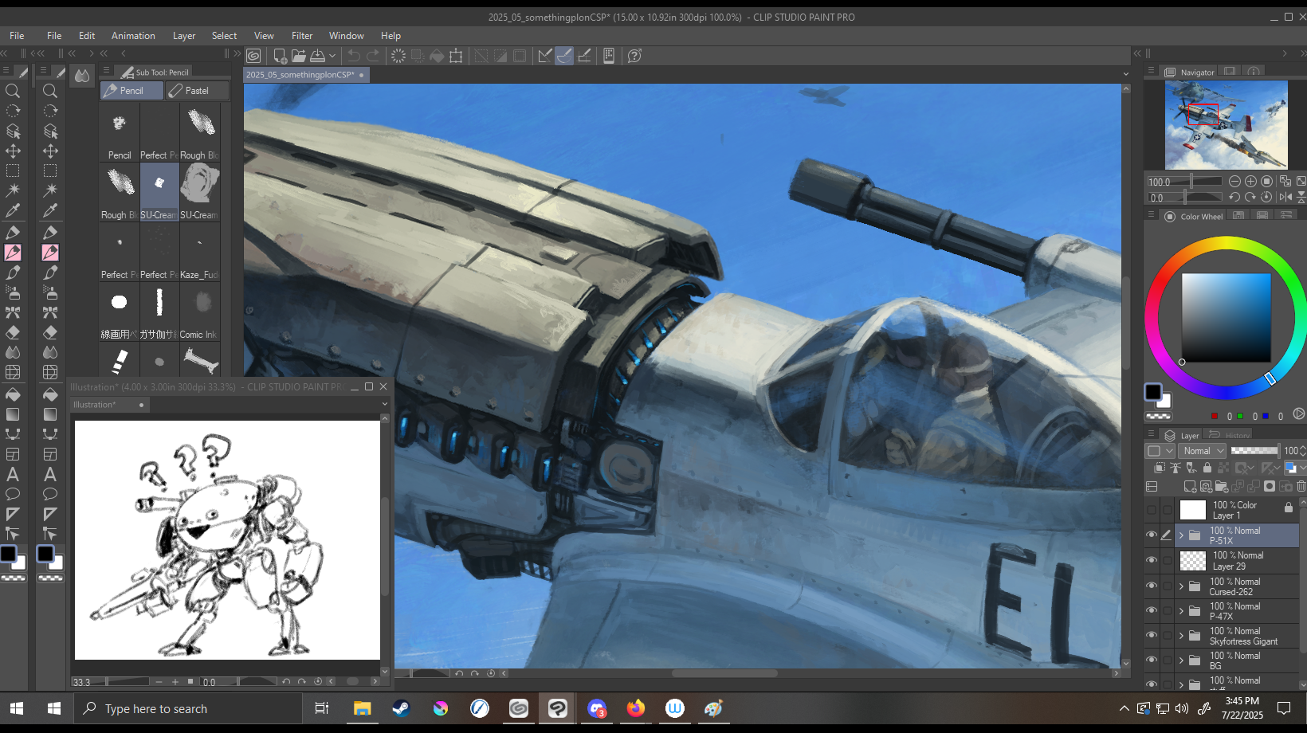Click the Invert selected area icon
Viewport: 1307px width, 733px height.
500,56
